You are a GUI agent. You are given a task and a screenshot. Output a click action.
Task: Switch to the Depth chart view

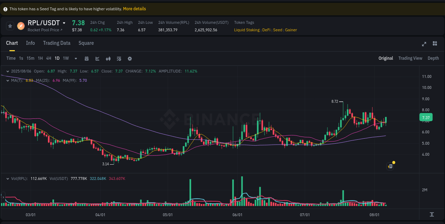coord(433,58)
